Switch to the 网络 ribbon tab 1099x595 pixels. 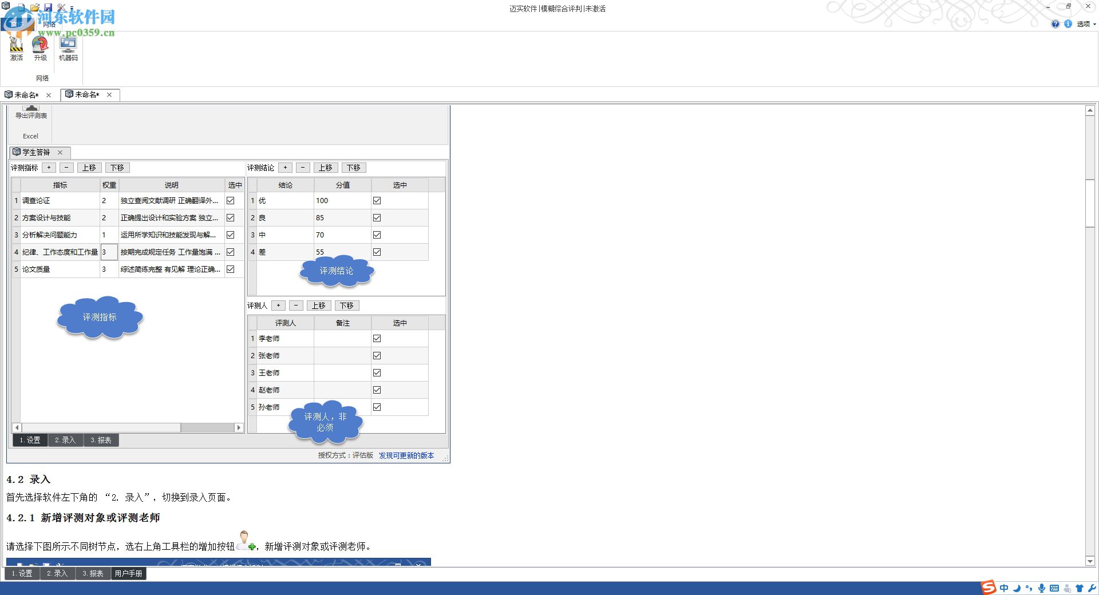[49, 25]
